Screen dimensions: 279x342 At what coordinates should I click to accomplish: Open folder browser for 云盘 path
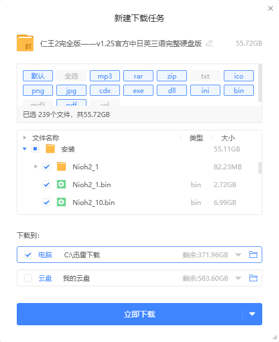click(253, 278)
